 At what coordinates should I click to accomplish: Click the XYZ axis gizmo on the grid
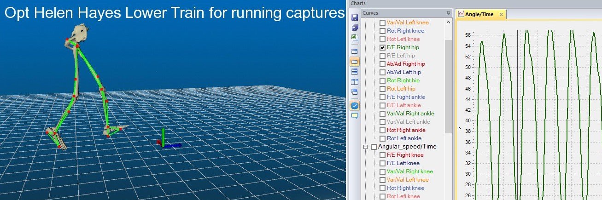[168, 139]
